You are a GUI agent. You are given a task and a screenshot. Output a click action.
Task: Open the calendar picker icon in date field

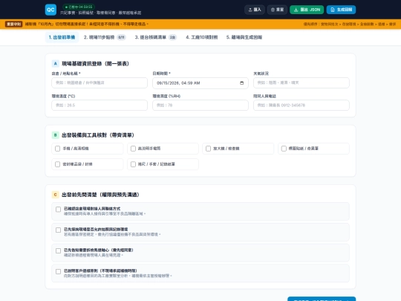tap(241, 83)
